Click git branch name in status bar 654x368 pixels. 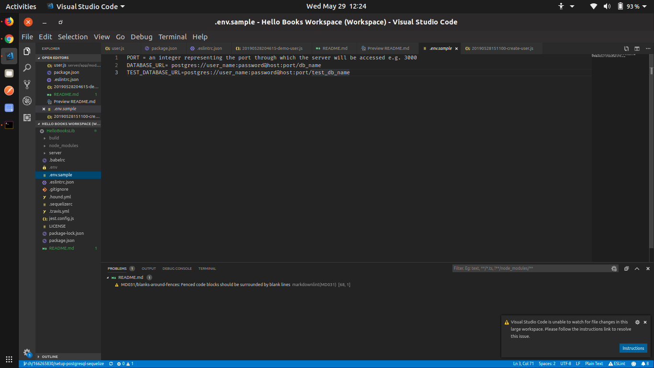63,364
